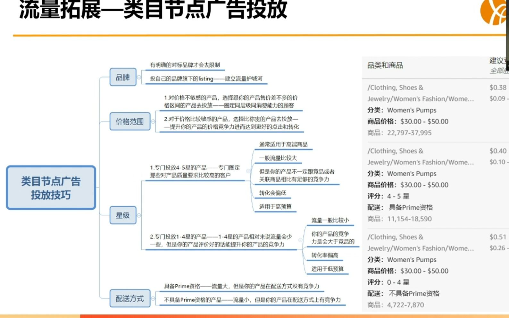Click the rating value 4 - 5 星
509x318 pixels.
(x=398, y=196)
